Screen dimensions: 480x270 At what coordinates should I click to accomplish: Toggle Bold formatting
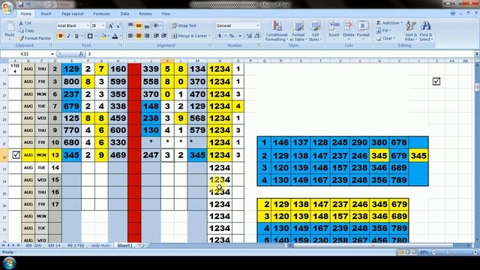pyautogui.click(x=60, y=36)
